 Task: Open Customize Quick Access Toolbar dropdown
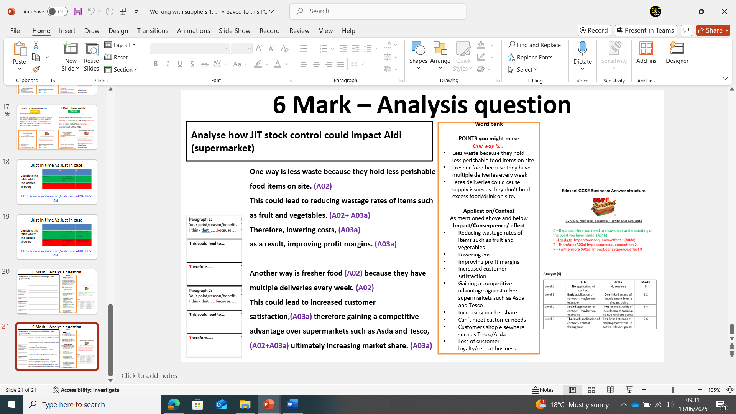point(136,11)
